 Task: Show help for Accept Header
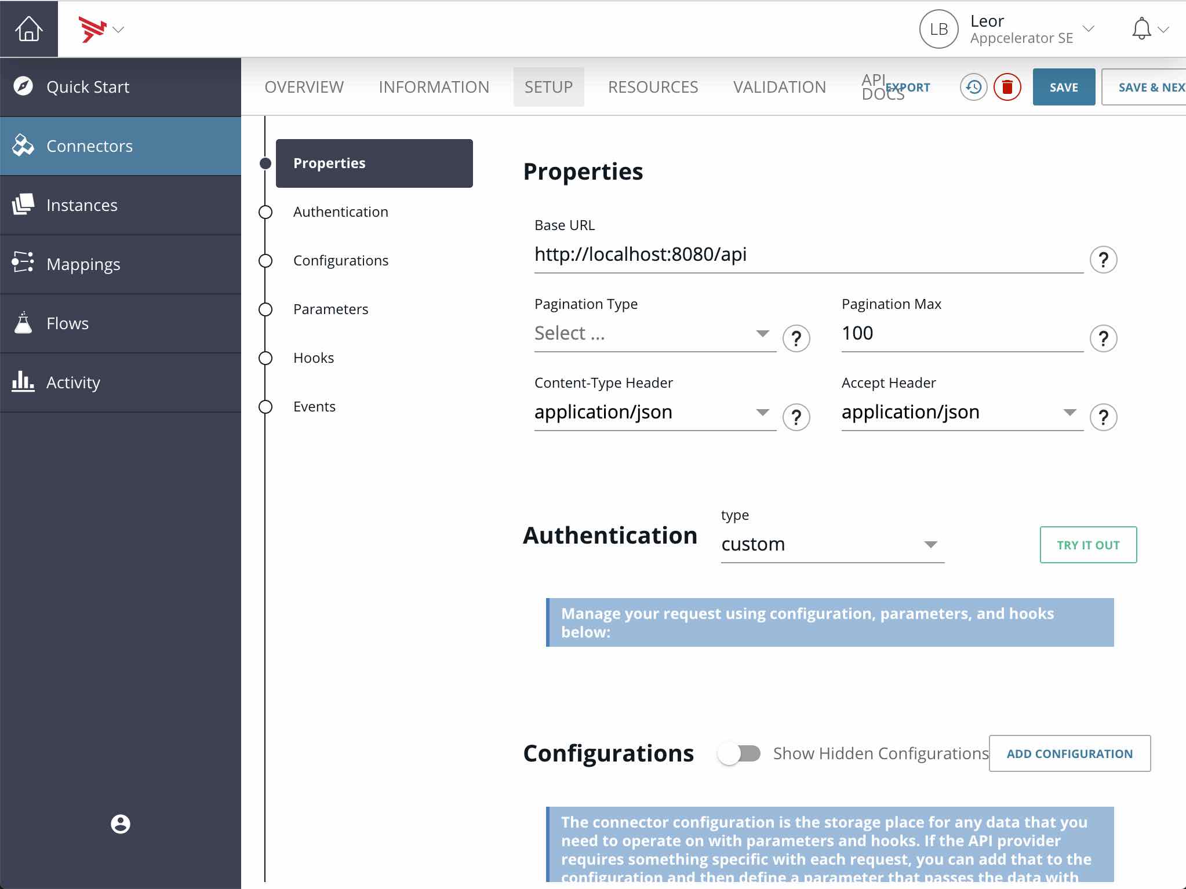tap(1103, 417)
